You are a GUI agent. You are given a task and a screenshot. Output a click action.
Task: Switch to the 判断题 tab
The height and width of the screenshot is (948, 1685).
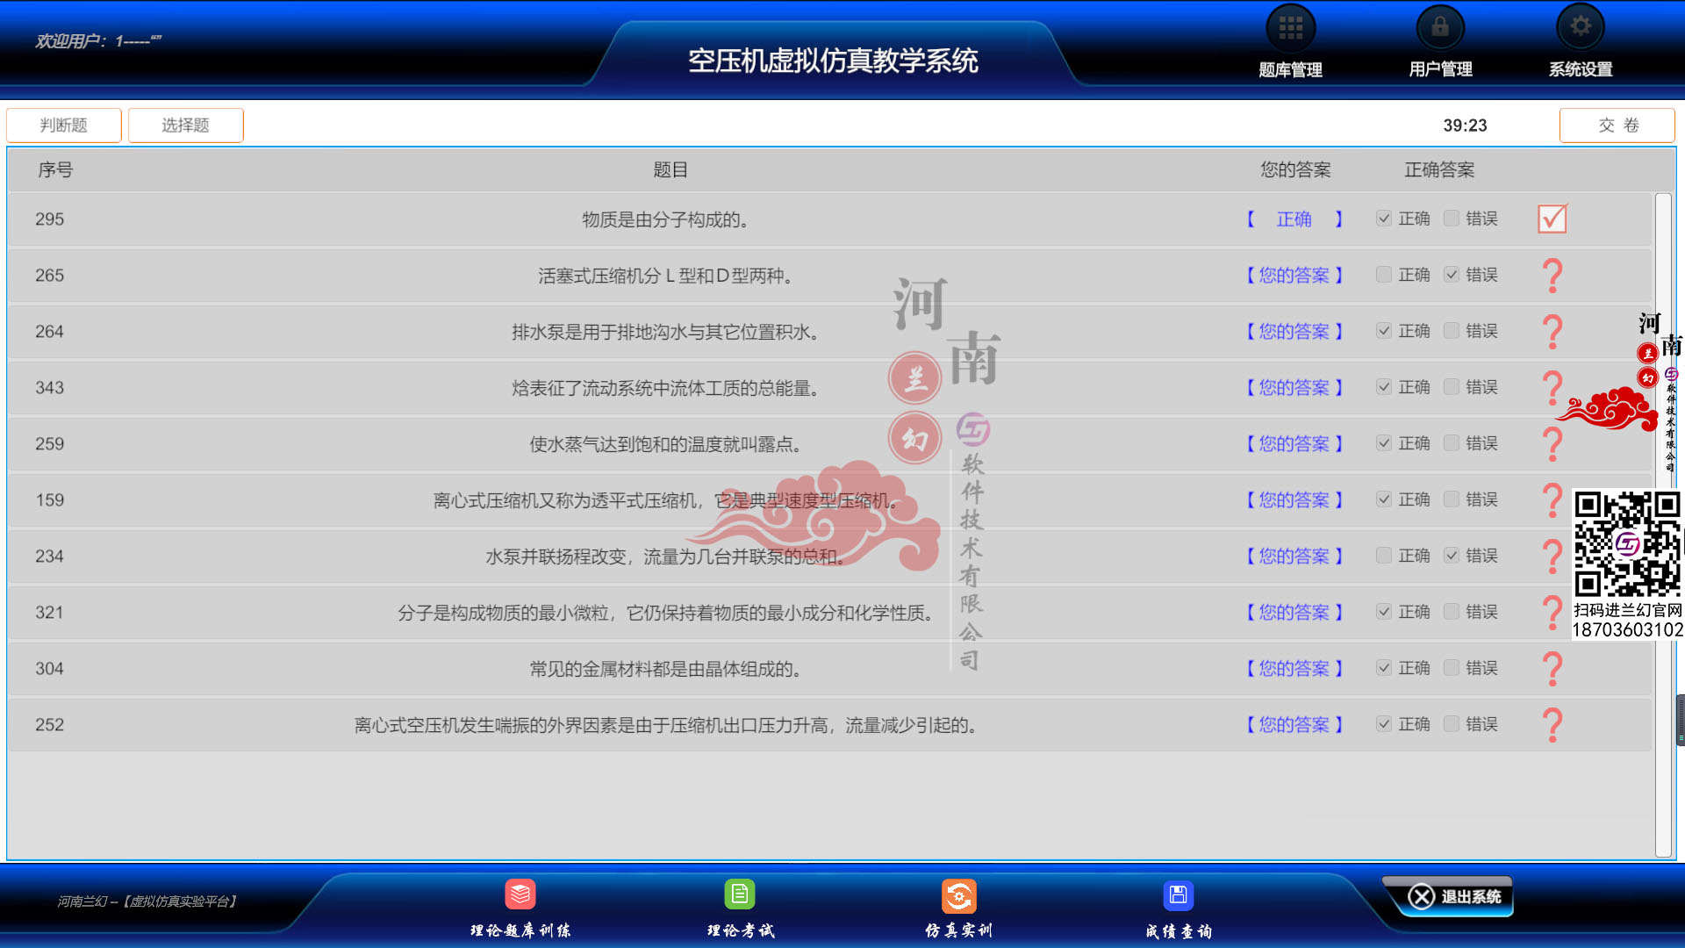tap(64, 126)
